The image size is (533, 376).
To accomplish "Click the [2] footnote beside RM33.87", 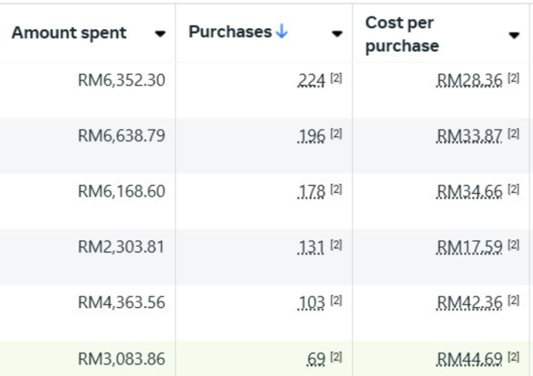I will pyautogui.click(x=514, y=134).
